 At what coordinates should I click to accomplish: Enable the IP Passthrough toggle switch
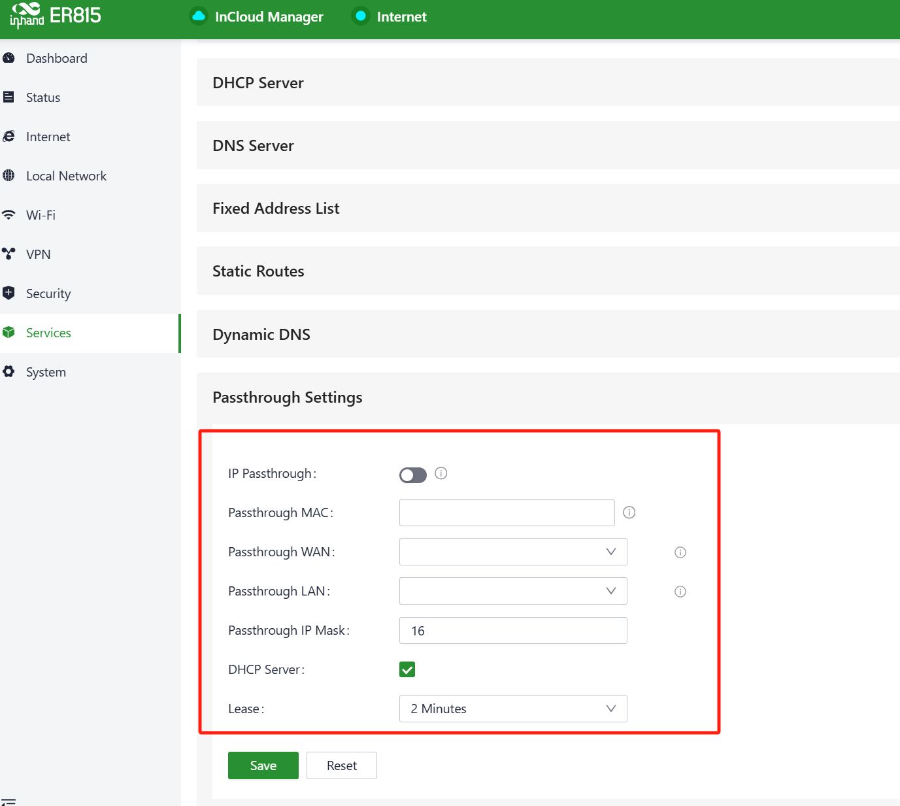click(x=413, y=475)
